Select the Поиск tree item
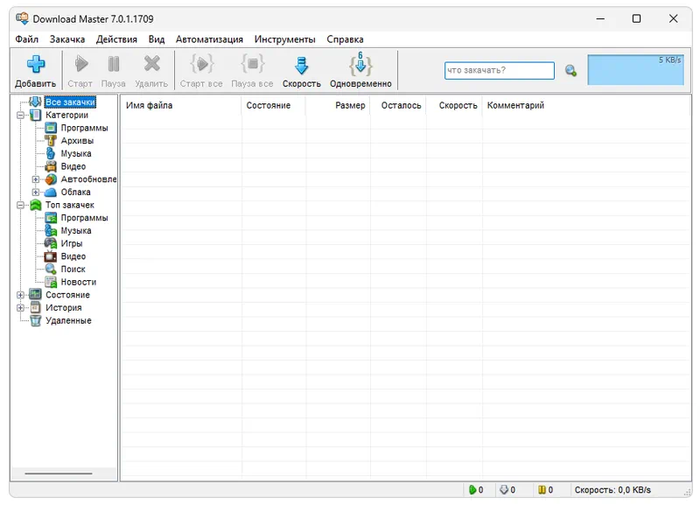Image resolution: width=700 pixels, height=505 pixels. point(73,270)
